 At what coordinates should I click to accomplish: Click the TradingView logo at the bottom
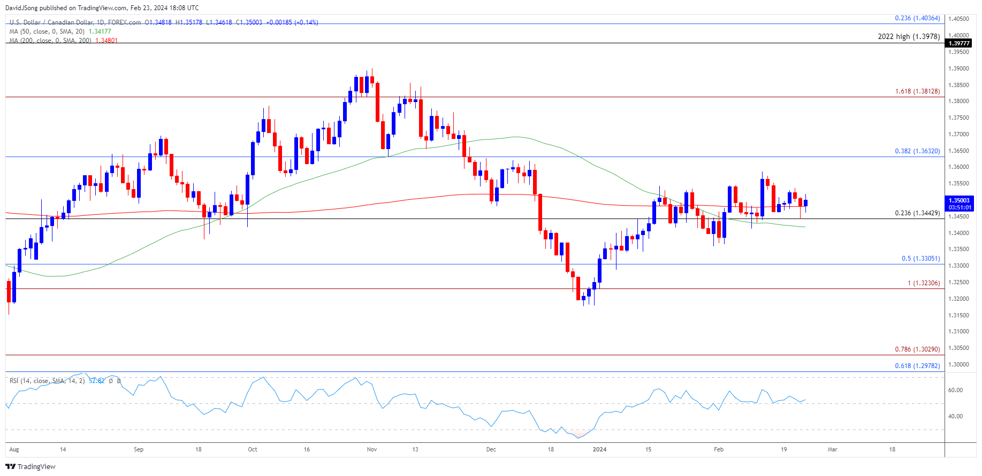[31, 466]
